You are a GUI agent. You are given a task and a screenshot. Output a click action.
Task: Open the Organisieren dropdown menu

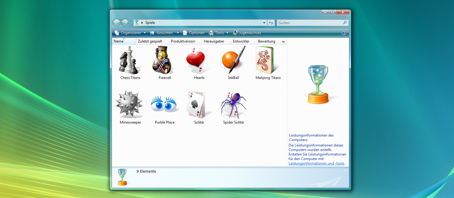click(x=130, y=33)
